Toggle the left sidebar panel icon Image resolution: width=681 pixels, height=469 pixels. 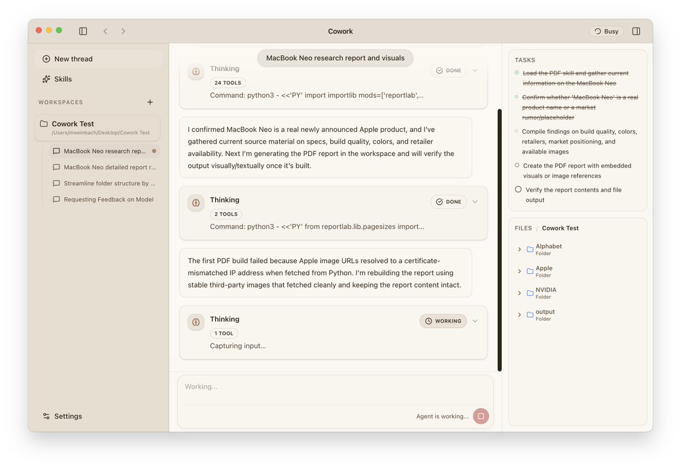[83, 31]
